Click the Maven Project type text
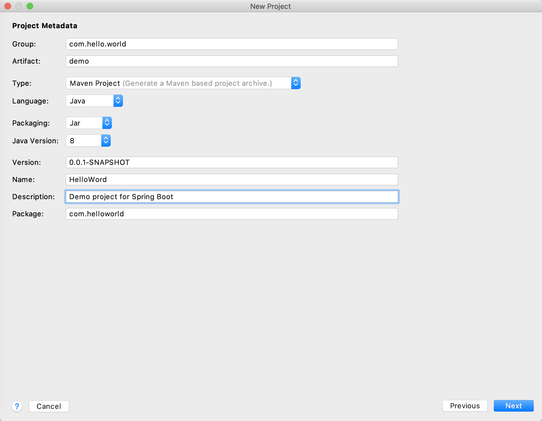The width and height of the screenshot is (542, 421). click(95, 83)
